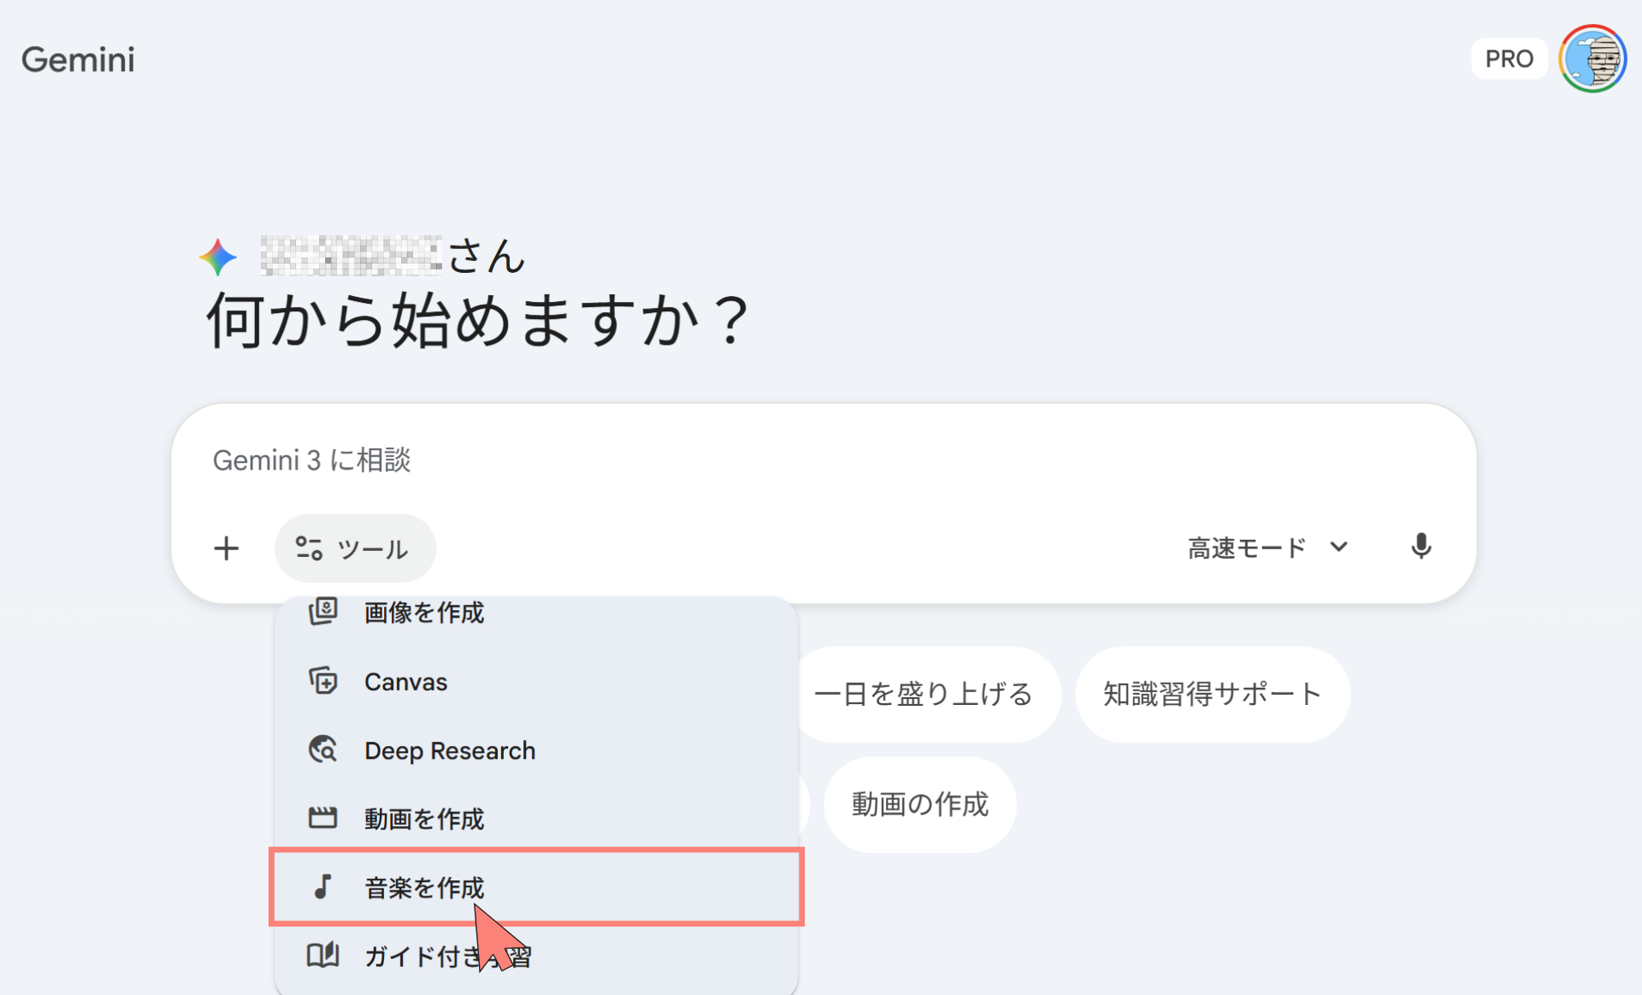
Task: Click the 知識習得サポート suggestion chip
Action: point(1212,694)
